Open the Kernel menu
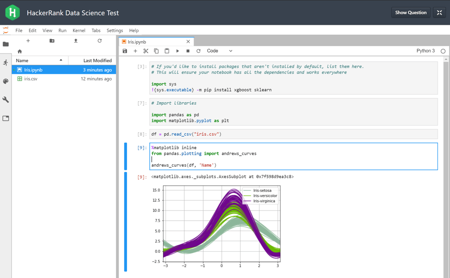The image size is (450, 278). (79, 30)
